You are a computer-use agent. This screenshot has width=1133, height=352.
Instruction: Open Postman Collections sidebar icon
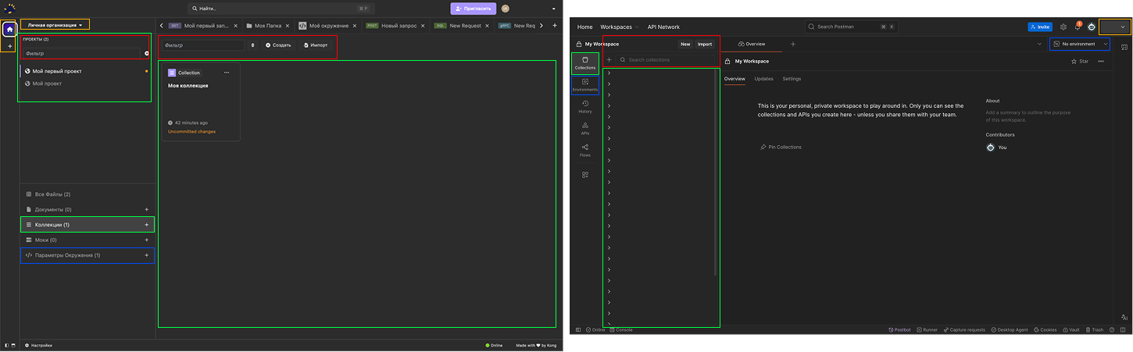585,63
